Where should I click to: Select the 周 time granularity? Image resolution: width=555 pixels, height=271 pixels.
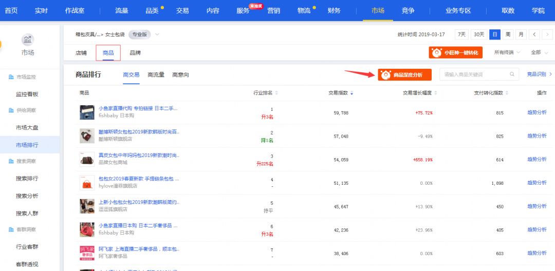[508, 34]
